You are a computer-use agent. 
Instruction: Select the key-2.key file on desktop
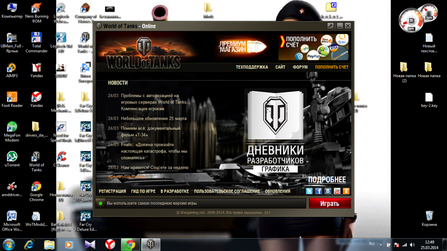tap(429, 100)
